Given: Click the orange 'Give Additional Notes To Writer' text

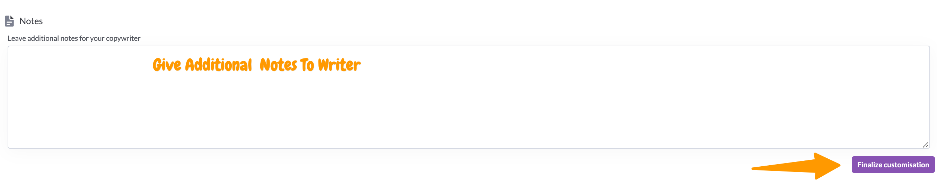Looking at the screenshot, I should coord(256,65).
